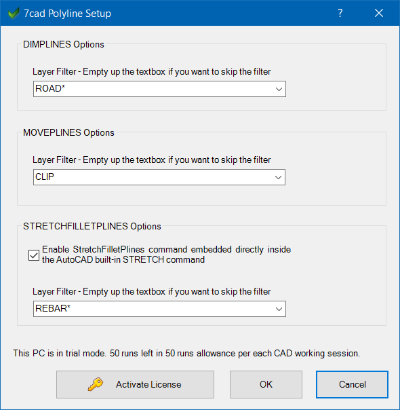Click the golden key icon
This screenshot has width=400, height=410.
click(x=96, y=384)
